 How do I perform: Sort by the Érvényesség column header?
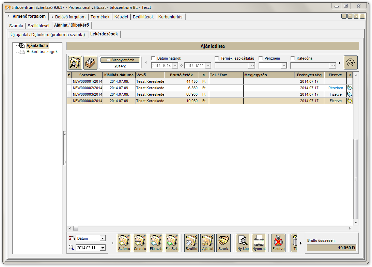click(x=309, y=75)
